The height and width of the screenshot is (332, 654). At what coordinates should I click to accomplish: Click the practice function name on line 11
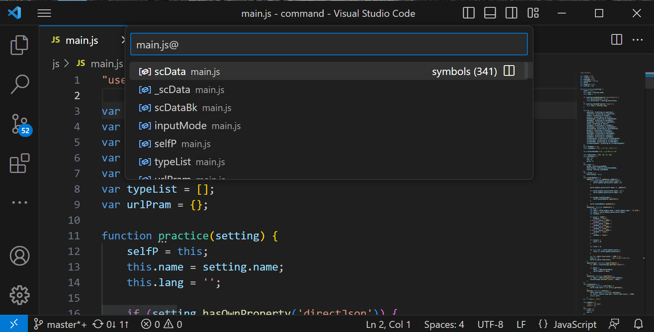tap(183, 236)
